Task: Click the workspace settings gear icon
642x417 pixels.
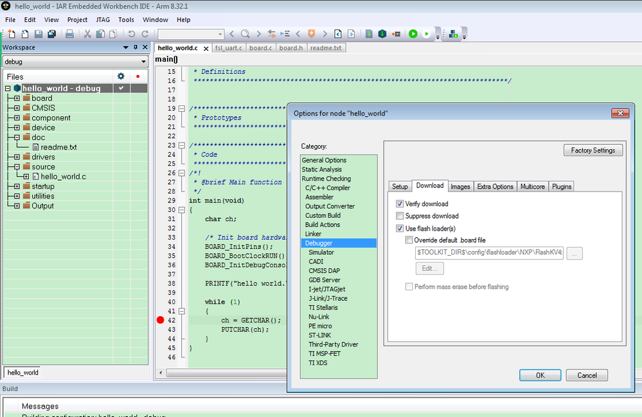Action: pos(121,76)
